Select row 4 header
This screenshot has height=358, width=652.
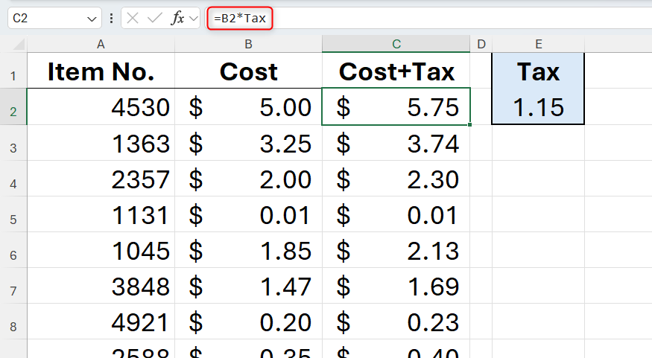point(13,179)
